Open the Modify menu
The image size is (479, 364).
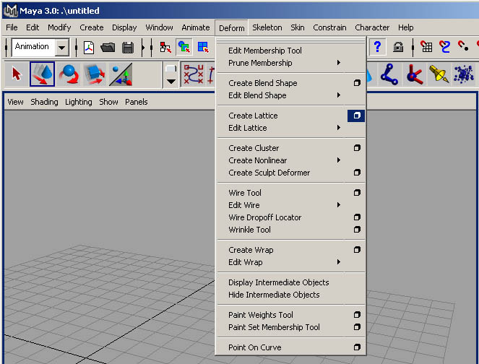click(59, 27)
